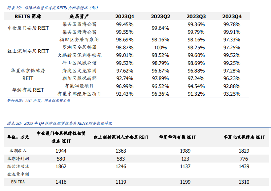Screen dimensions: 271x191
Task: Click the 朝阳区熙悦尚郡 asset cell
Action: (79, 78)
